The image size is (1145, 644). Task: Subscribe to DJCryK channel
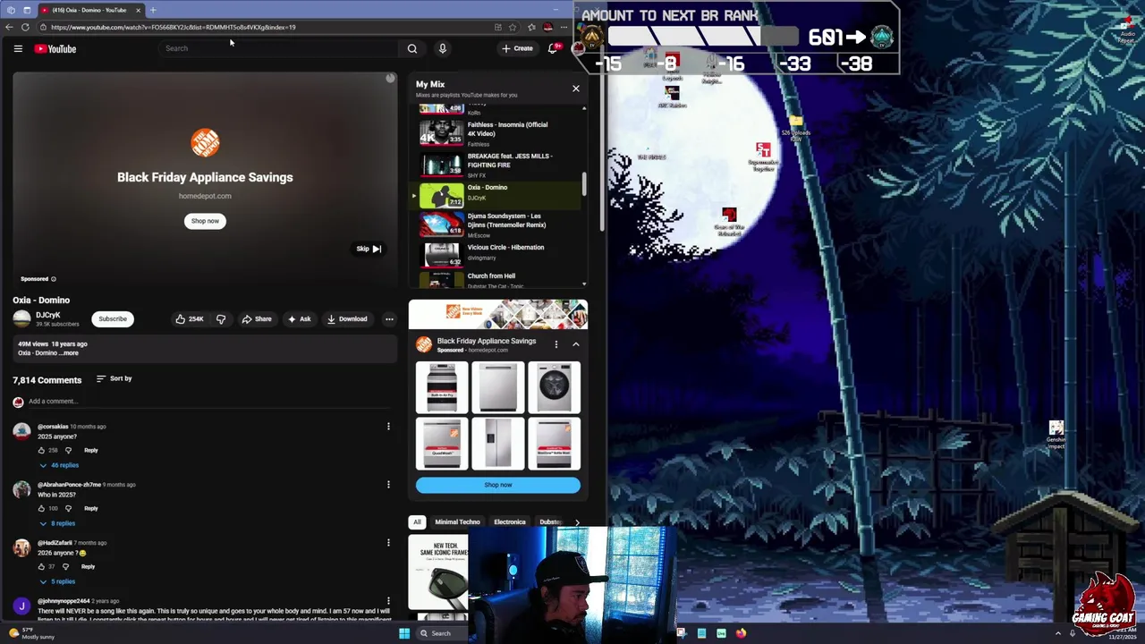(x=113, y=318)
